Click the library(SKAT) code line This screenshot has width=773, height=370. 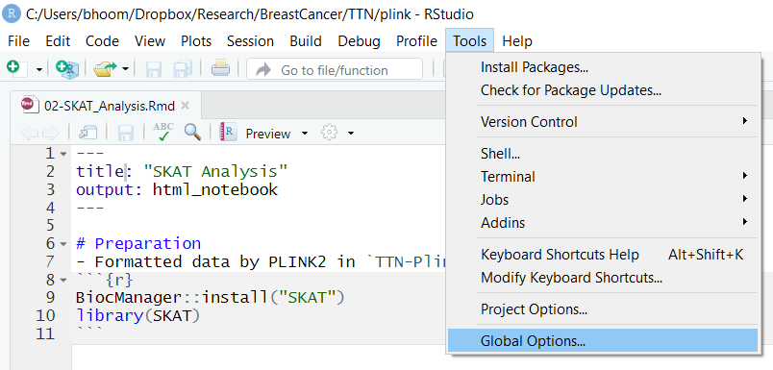point(138,316)
